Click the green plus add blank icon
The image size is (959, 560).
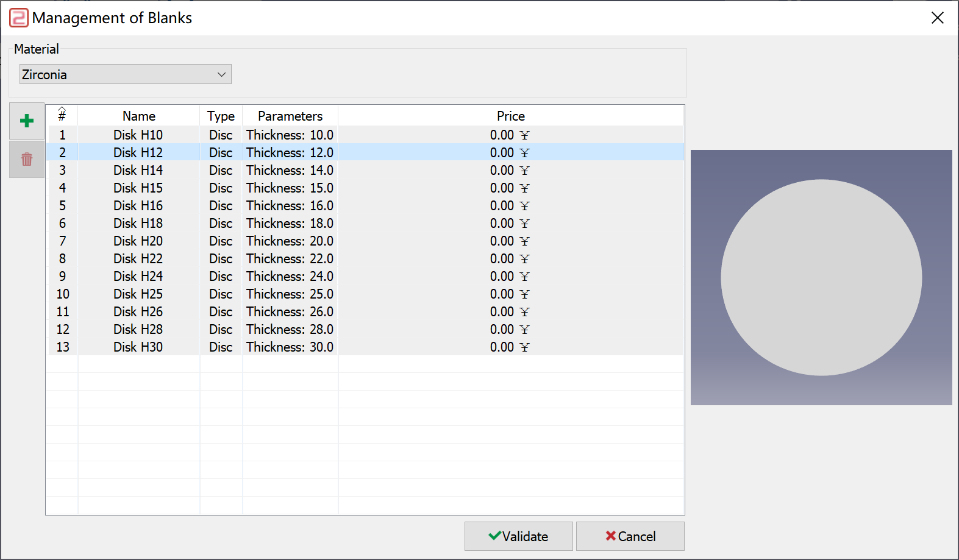tap(27, 121)
